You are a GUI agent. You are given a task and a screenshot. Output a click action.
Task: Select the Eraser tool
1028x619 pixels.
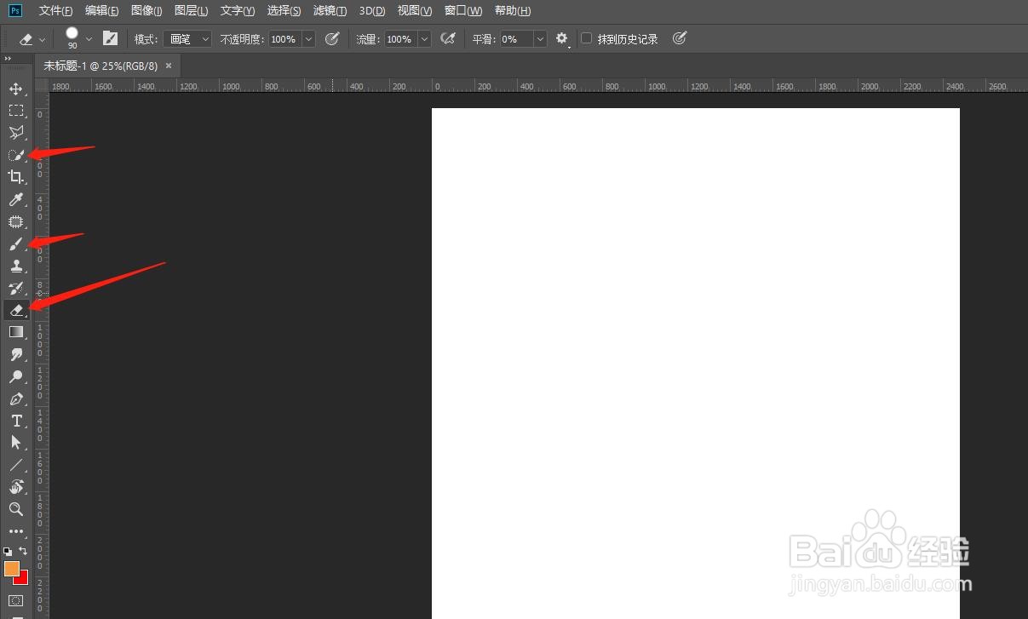pos(17,310)
